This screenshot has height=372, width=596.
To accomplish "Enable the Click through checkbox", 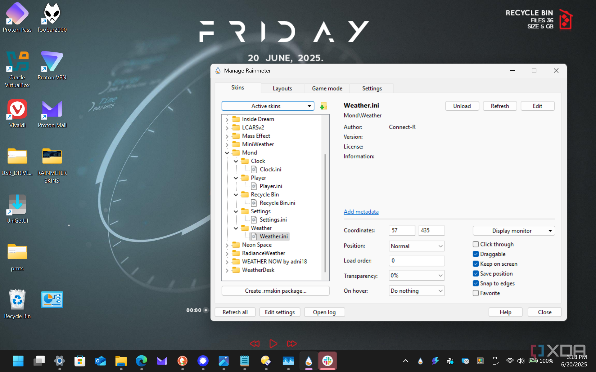I will click(476, 244).
